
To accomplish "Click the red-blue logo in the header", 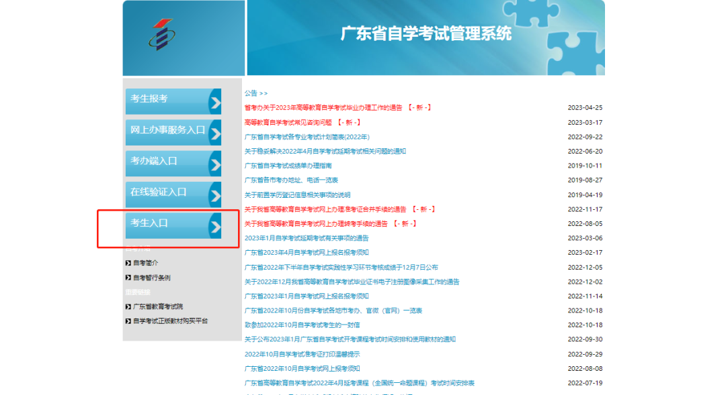I will tap(161, 35).
